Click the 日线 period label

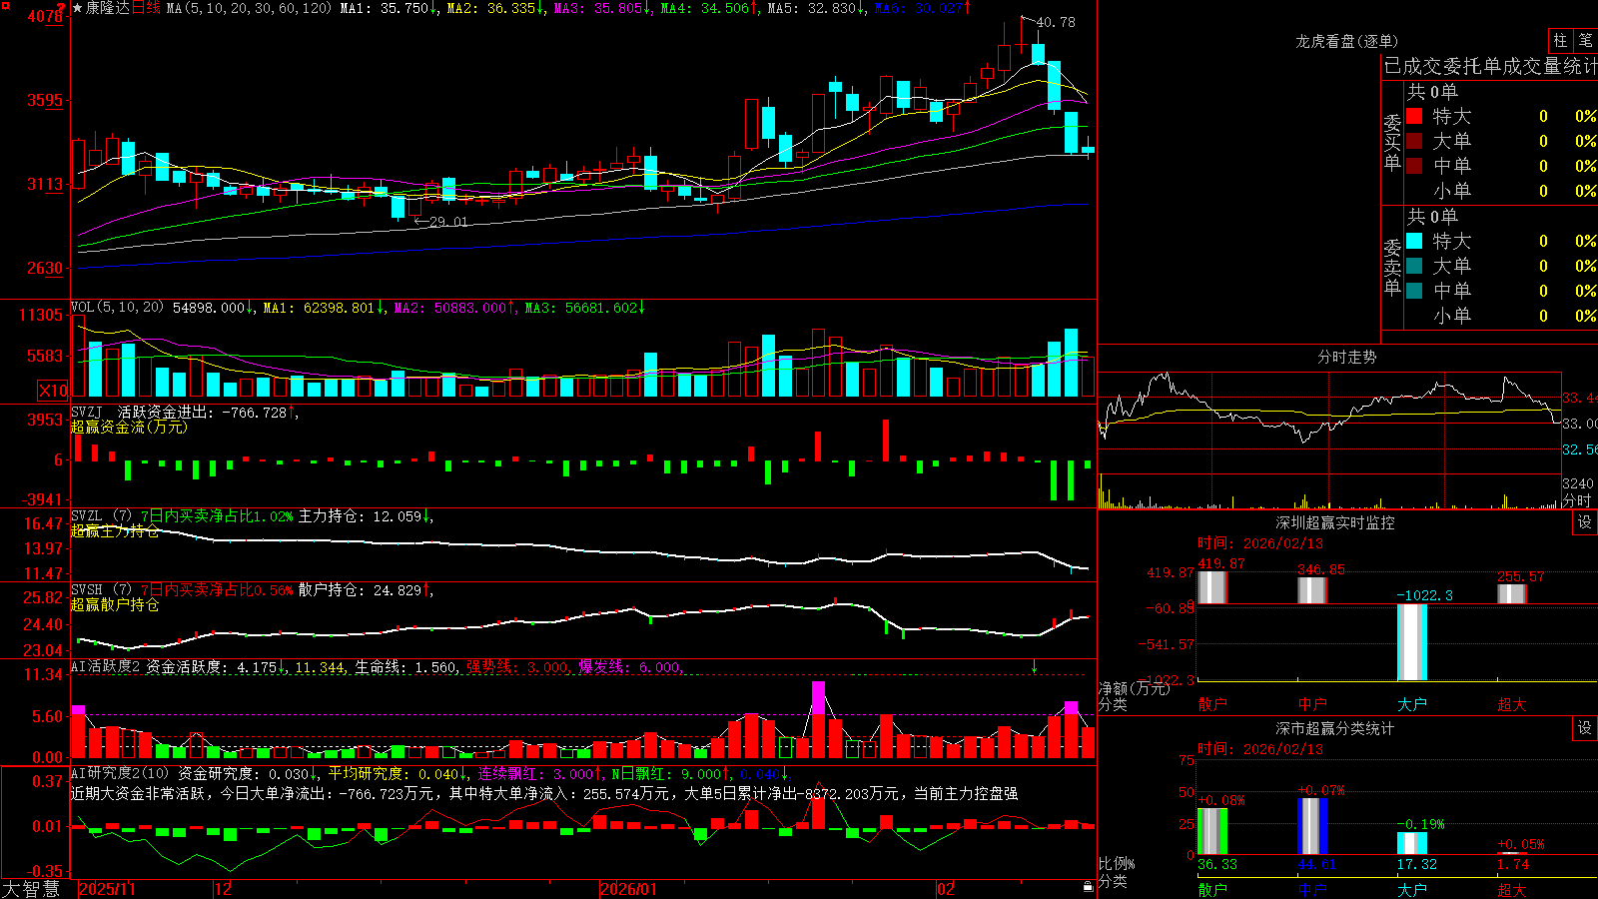[x=146, y=8]
